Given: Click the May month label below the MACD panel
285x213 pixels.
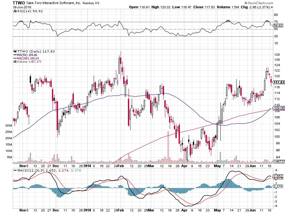Looking at the screenshot, I should pos(217,210).
